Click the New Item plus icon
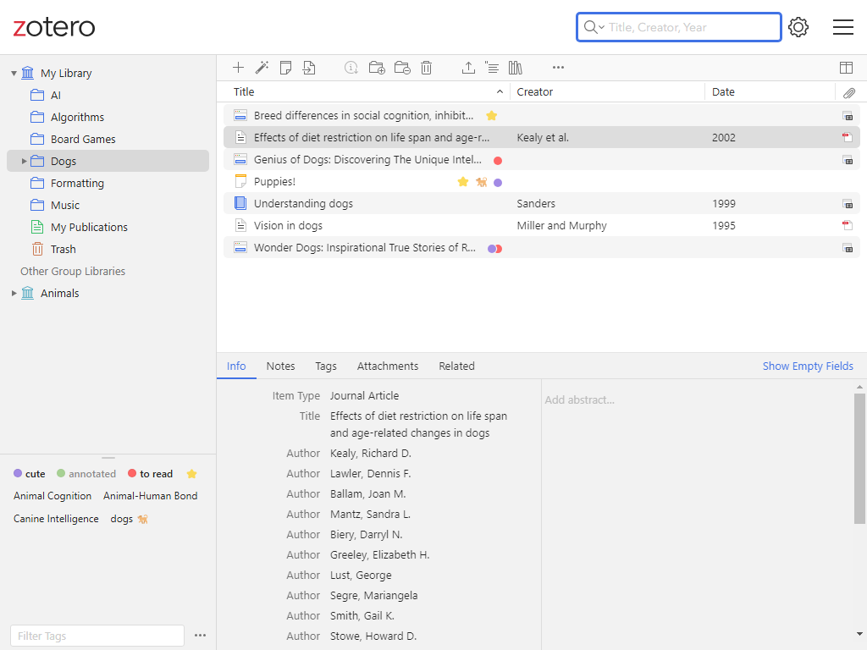This screenshot has height=650, width=867. point(239,68)
